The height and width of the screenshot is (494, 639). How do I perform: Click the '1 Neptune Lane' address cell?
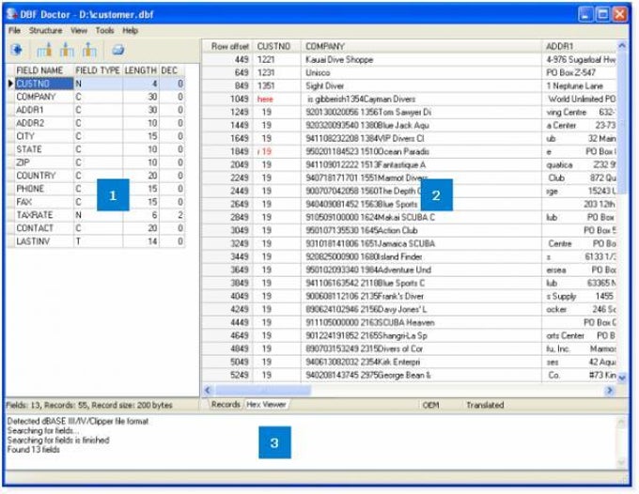click(x=580, y=85)
